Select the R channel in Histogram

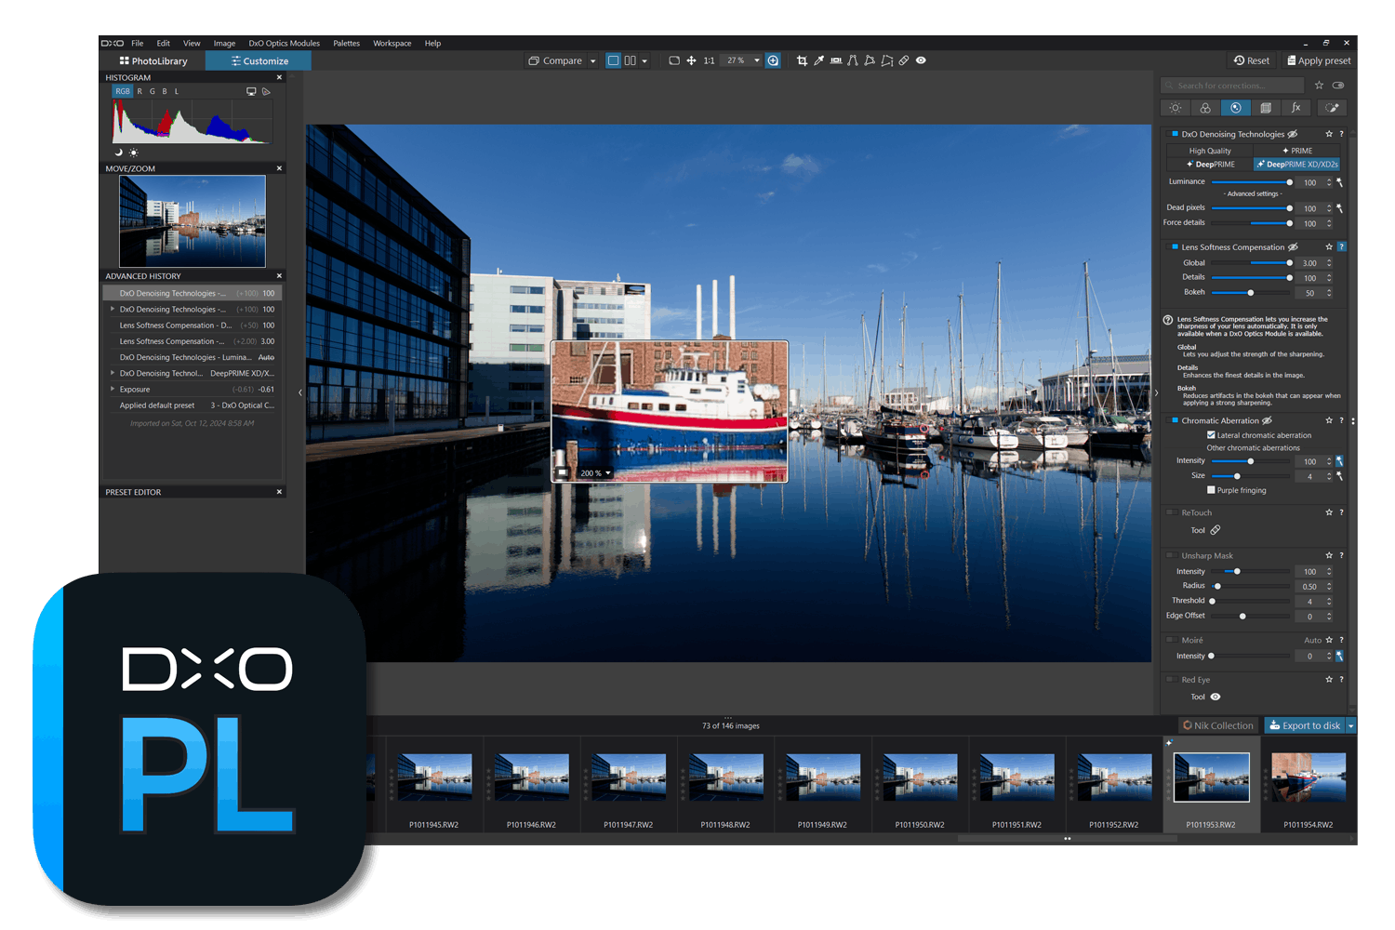(139, 91)
